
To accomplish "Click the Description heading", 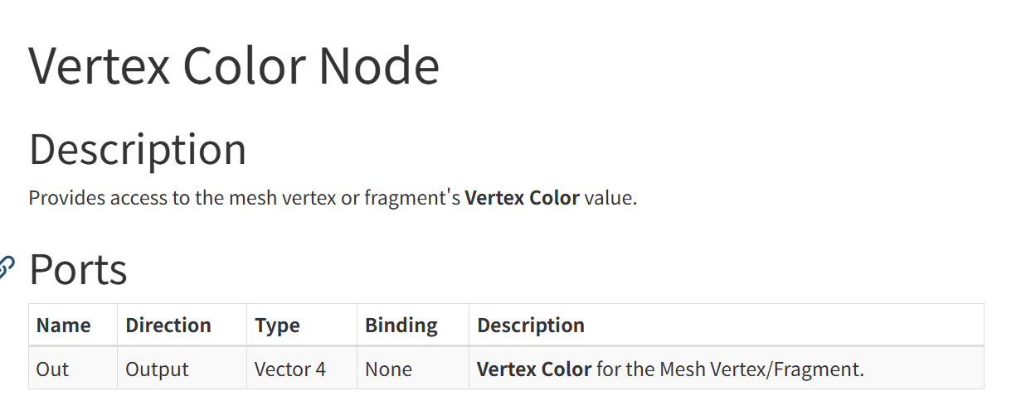I will [x=138, y=149].
